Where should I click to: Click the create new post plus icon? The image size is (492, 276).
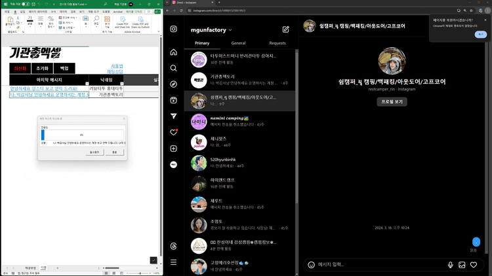pyautogui.click(x=174, y=148)
